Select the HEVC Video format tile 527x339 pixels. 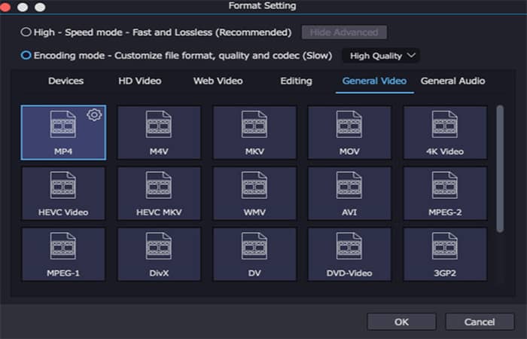[63, 194]
